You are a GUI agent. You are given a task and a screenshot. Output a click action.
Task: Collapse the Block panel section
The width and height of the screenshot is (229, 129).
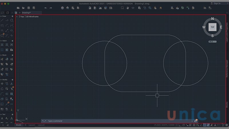(x=1, y=55)
